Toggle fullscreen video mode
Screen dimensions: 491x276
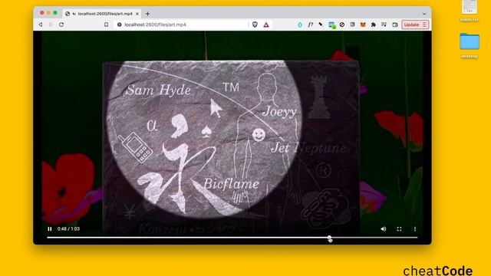click(x=399, y=229)
